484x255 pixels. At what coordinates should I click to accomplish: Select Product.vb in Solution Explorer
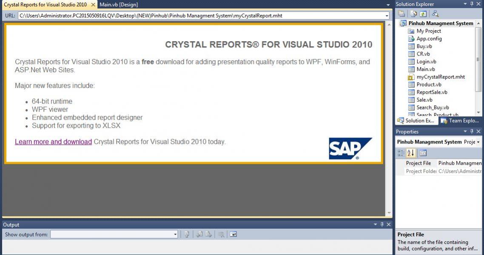[429, 84]
